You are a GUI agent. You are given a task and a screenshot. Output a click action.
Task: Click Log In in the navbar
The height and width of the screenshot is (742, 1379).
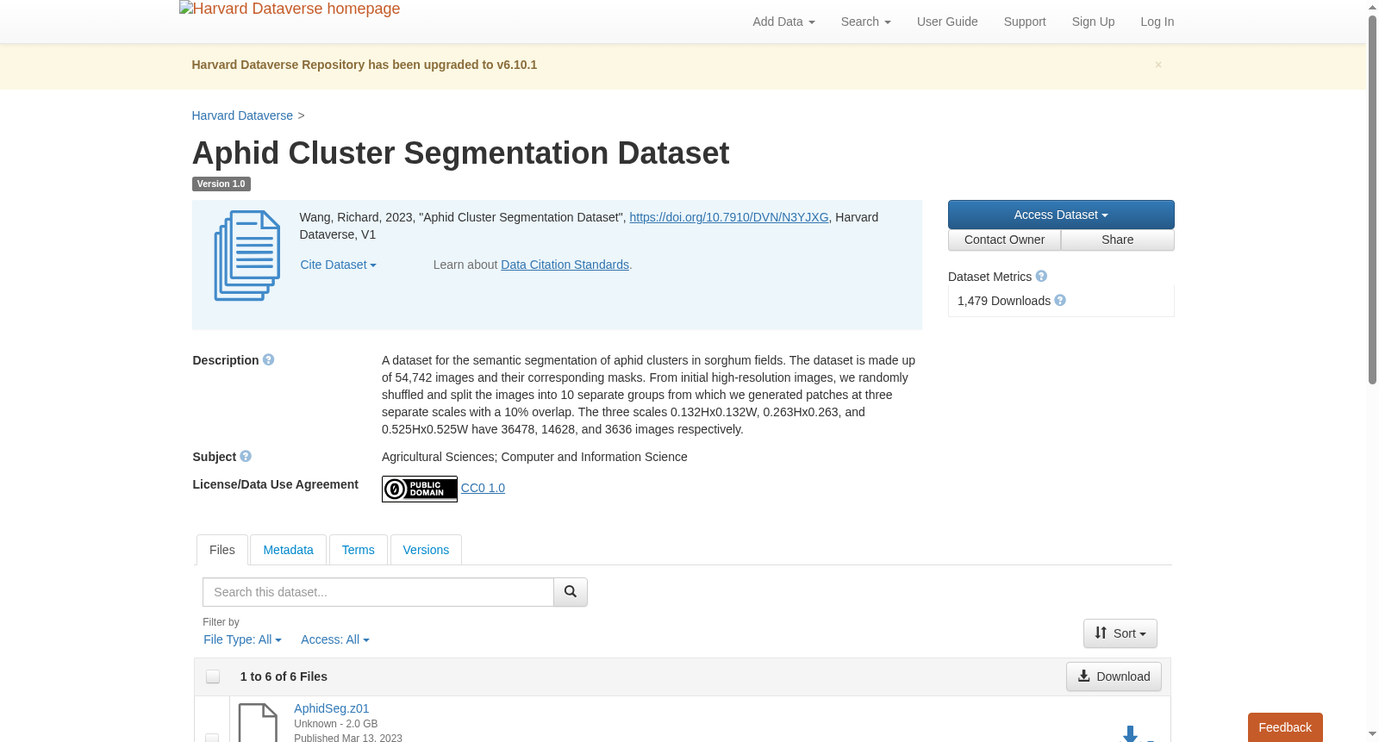(1157, 22)
